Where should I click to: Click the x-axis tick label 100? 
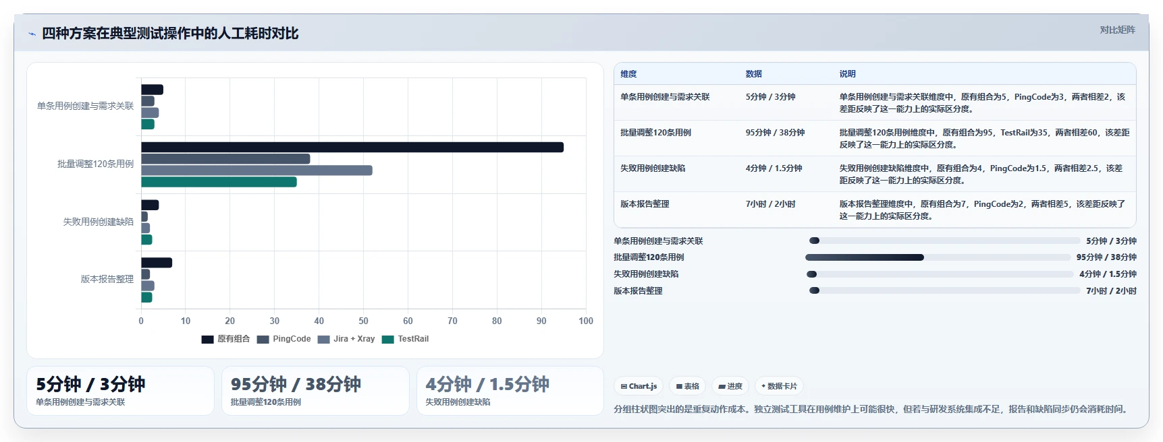(x=586, y=321)
